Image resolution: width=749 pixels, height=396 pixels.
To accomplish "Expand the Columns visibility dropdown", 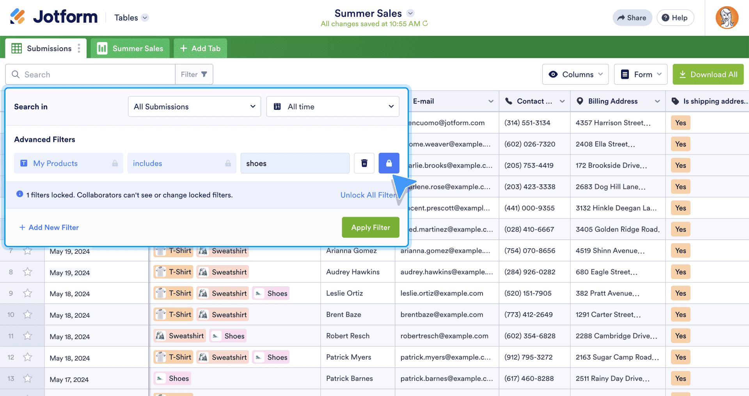I will [x=575, y=74].
